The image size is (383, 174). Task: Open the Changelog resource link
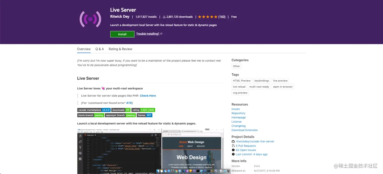[x=239, y=126]
